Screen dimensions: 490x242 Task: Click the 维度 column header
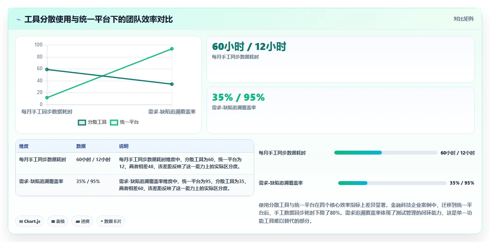[x=24, y=146]
